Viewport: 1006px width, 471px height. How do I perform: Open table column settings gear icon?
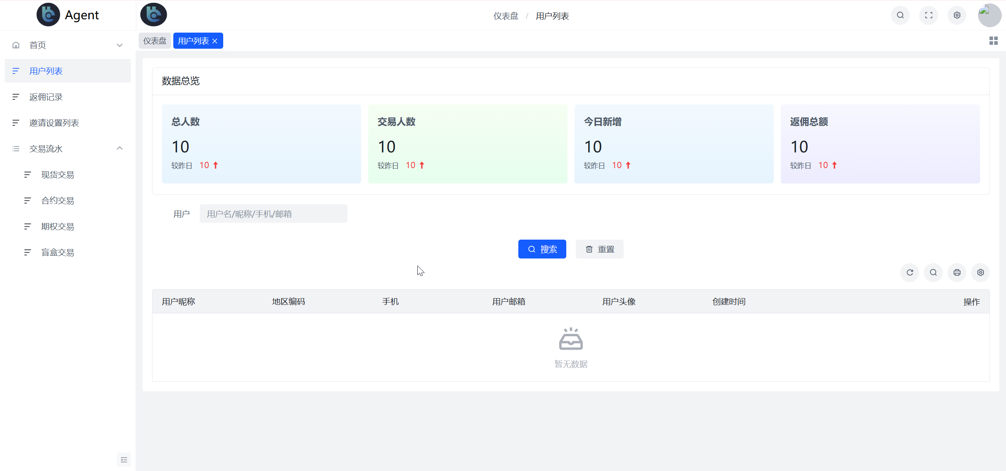point(980,272)
